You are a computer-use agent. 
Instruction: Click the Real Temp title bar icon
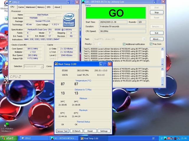[56, 64]
